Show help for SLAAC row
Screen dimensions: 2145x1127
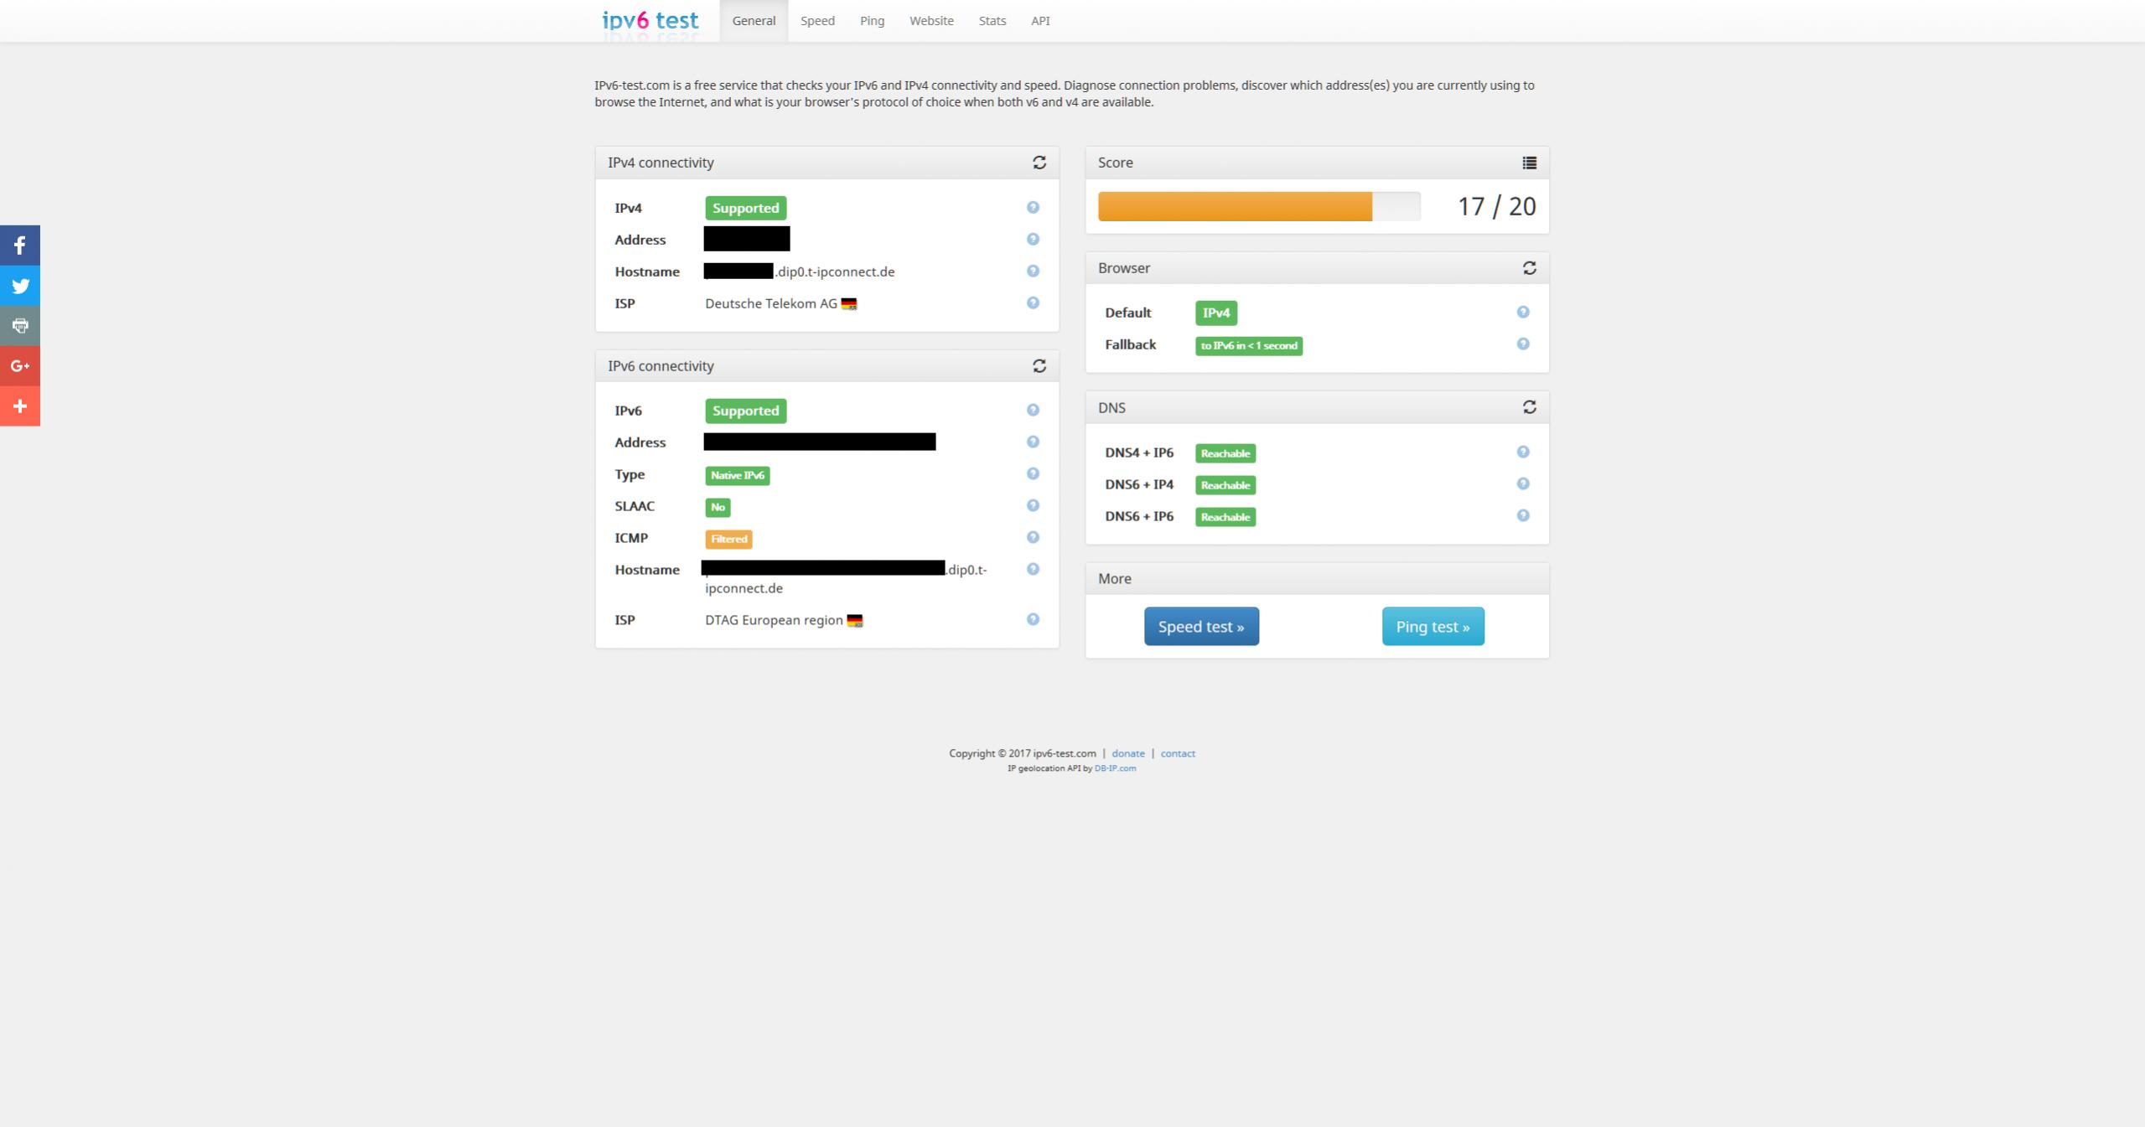pos(1033,505)
